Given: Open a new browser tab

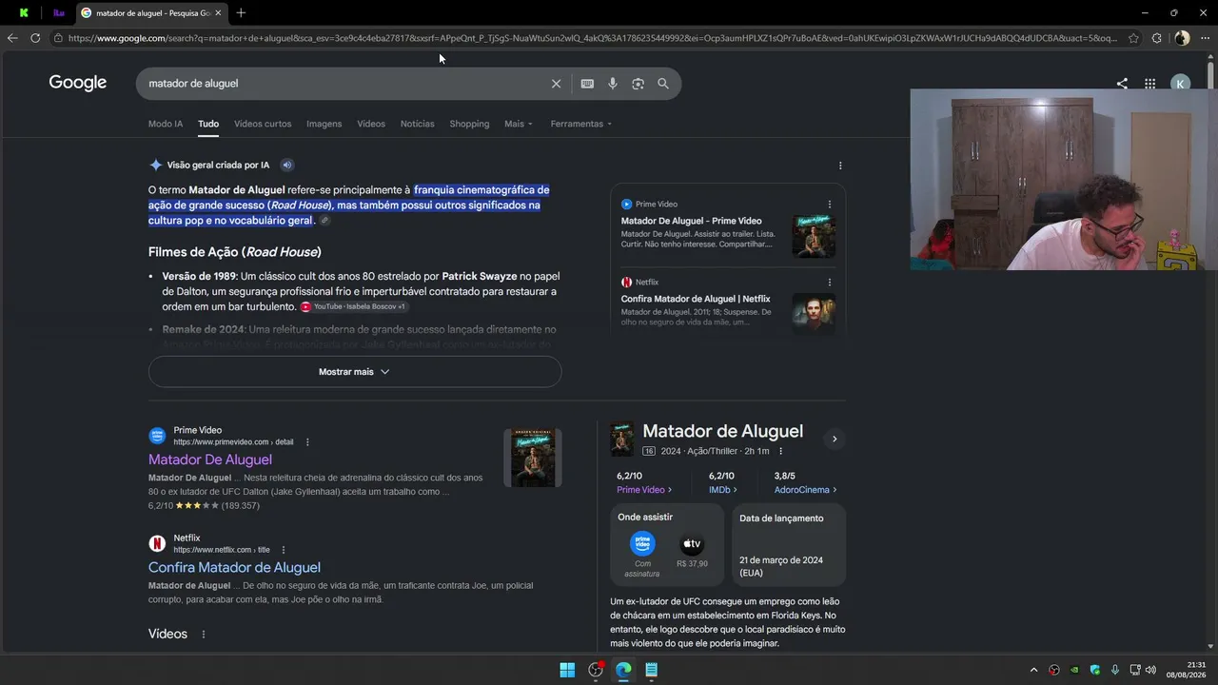Looking at the screenshot, I should click(x=241, y=13).
